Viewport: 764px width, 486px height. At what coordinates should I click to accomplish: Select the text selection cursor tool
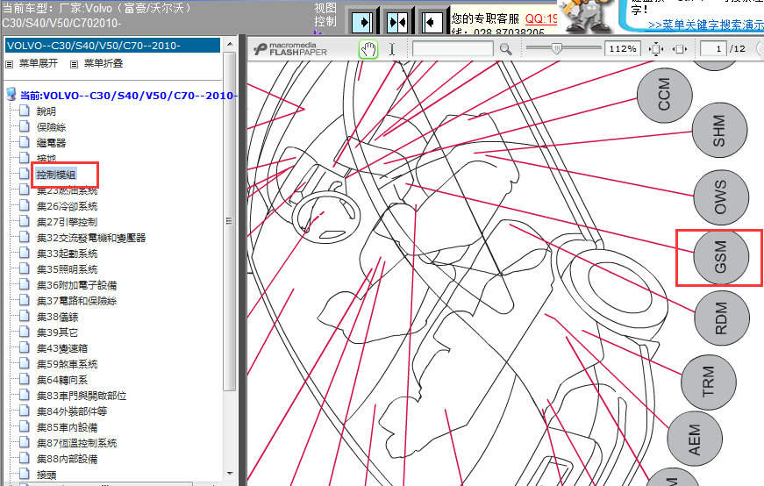392,49
